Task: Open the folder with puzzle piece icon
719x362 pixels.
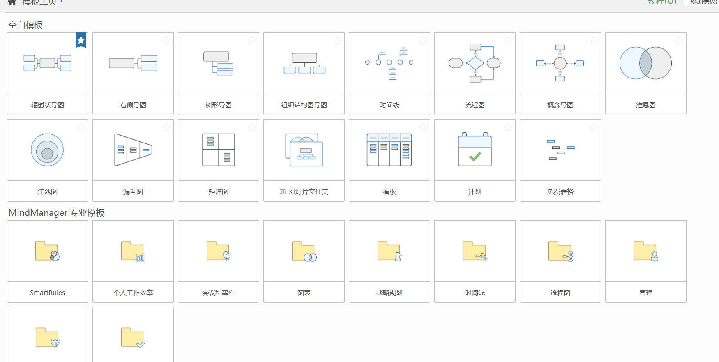Action: click(48, 338)
